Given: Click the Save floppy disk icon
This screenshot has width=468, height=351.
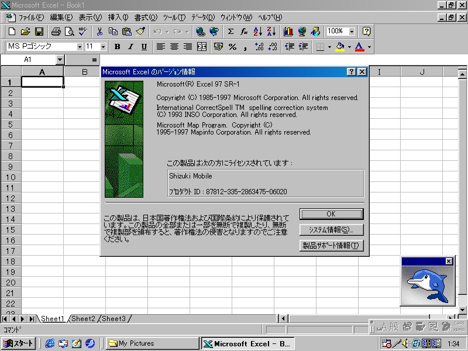Looking at the screenshot, I should pos(39,32).
